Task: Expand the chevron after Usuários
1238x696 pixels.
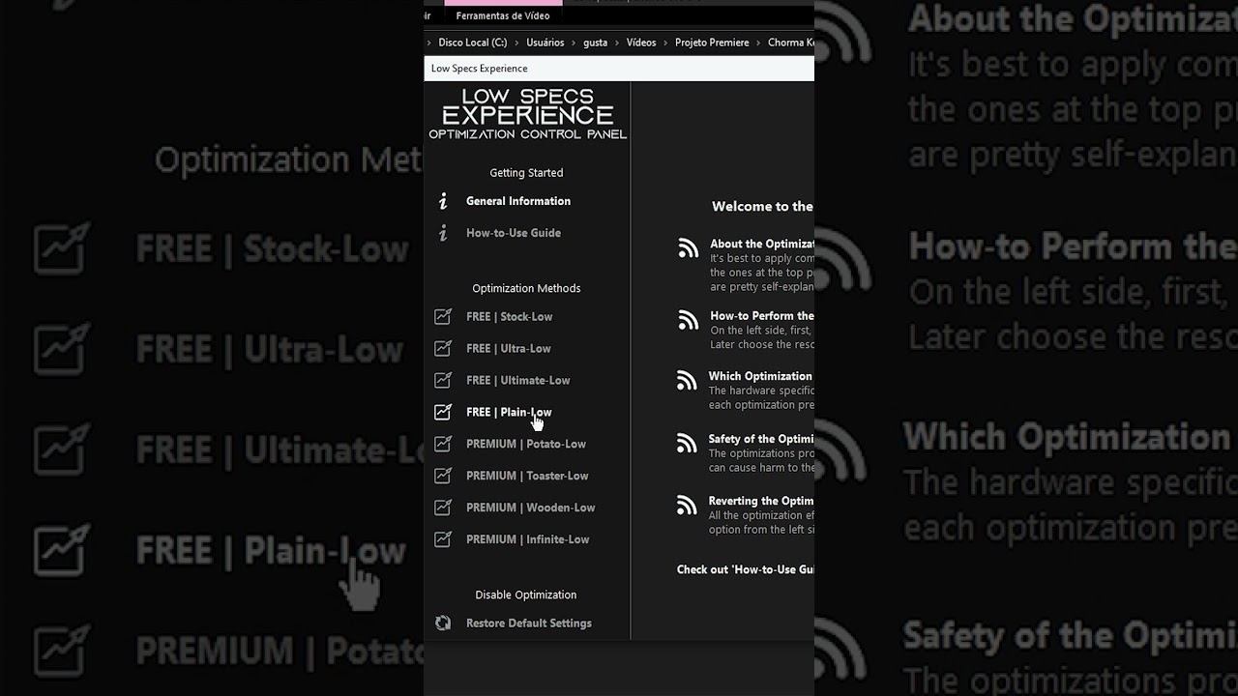Action: point(575,43)
